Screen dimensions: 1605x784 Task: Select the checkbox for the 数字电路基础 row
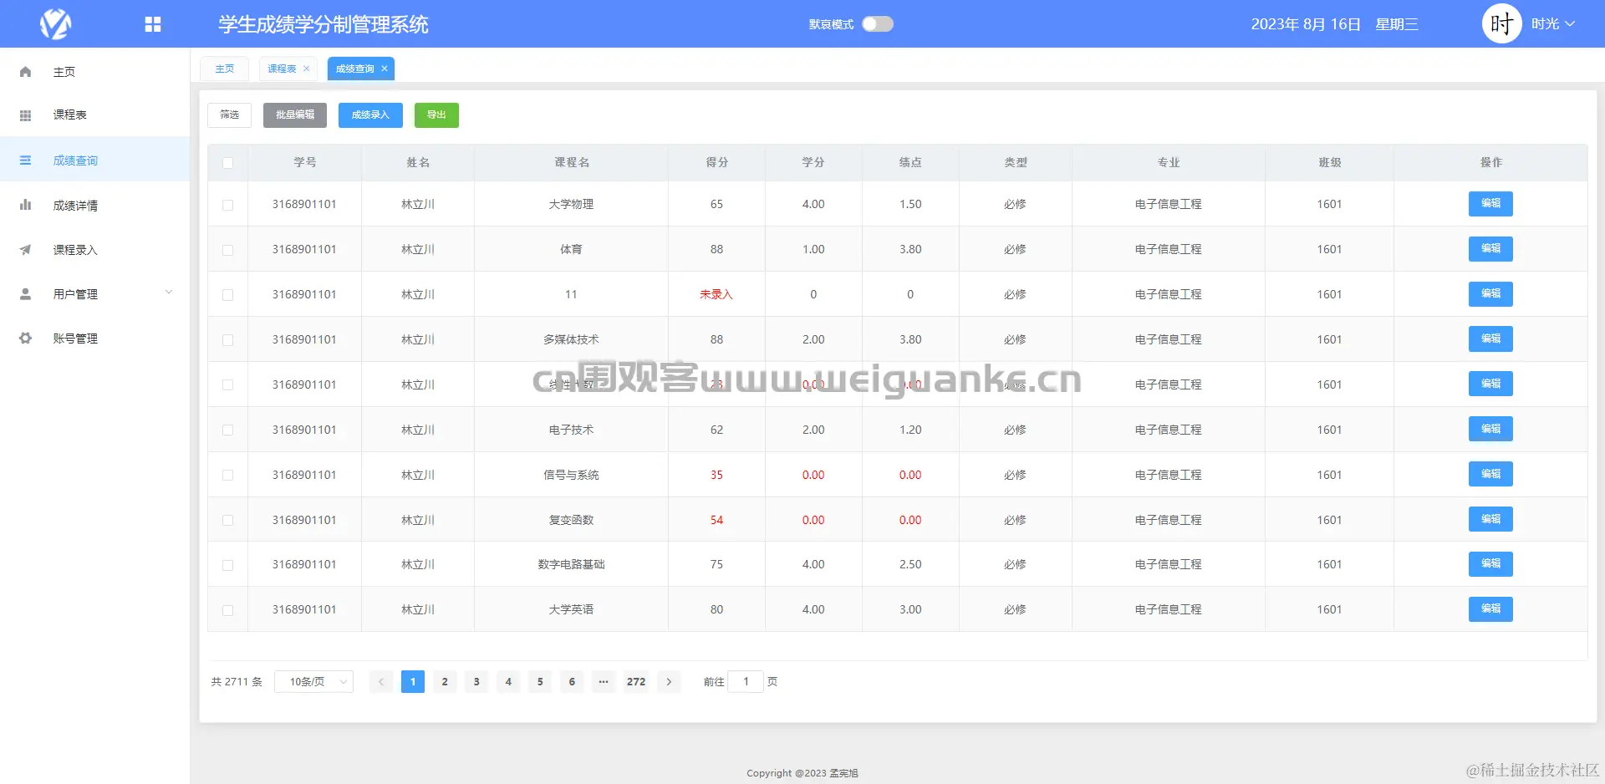point(228,566)
